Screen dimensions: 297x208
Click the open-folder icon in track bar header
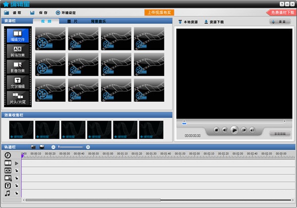(33, 147)
